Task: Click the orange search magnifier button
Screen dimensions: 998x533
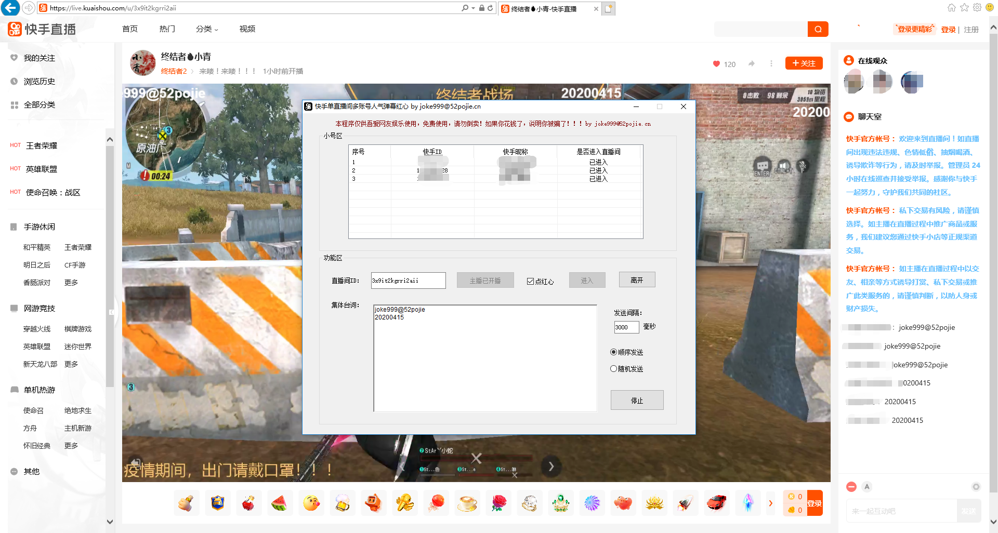Action: pyautogui.click(x=818, y=29)
